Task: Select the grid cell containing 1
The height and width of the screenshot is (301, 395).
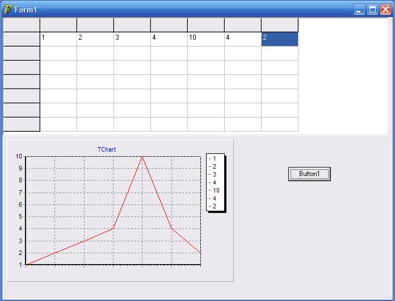Action: coord(58,39)
